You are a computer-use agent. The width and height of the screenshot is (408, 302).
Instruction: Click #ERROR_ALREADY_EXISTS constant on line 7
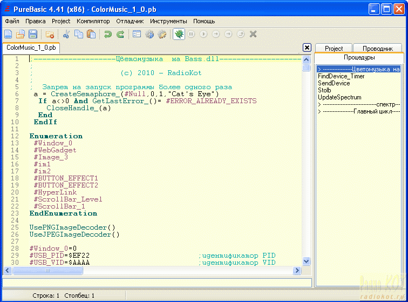(x=212, y=101)
